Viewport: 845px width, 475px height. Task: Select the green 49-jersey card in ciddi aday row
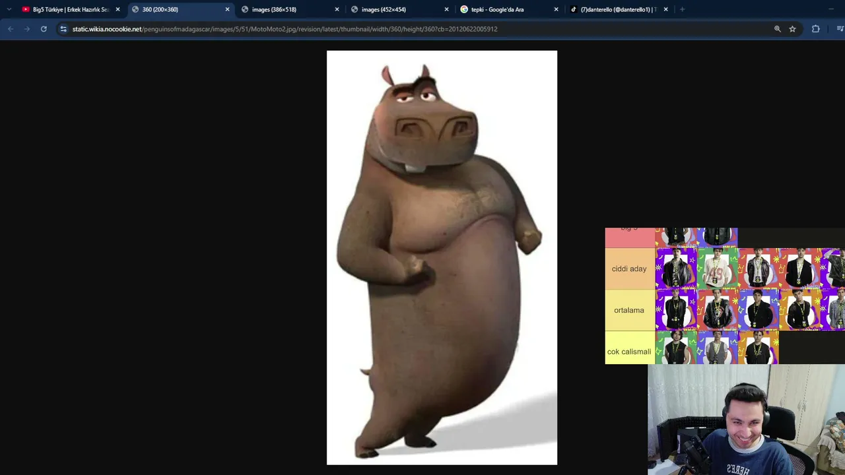[717, 269]
